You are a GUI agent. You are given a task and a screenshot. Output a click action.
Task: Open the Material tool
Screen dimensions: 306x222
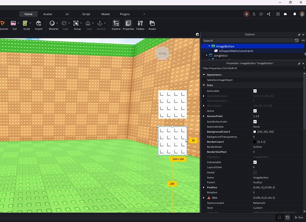point(52,24)
